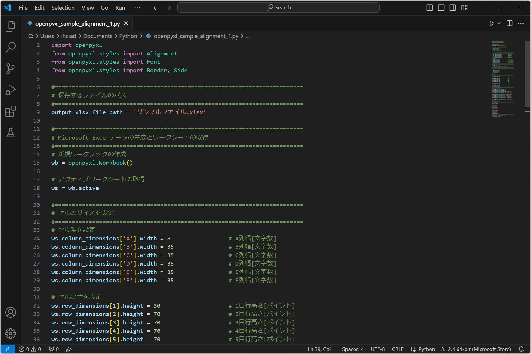Expand the breadcrumb trailing ellipsis symbols
The width and height of the screenshot is (531, 354).
[248, 36]
